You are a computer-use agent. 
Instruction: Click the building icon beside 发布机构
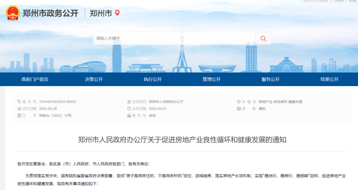pos(129,102)
